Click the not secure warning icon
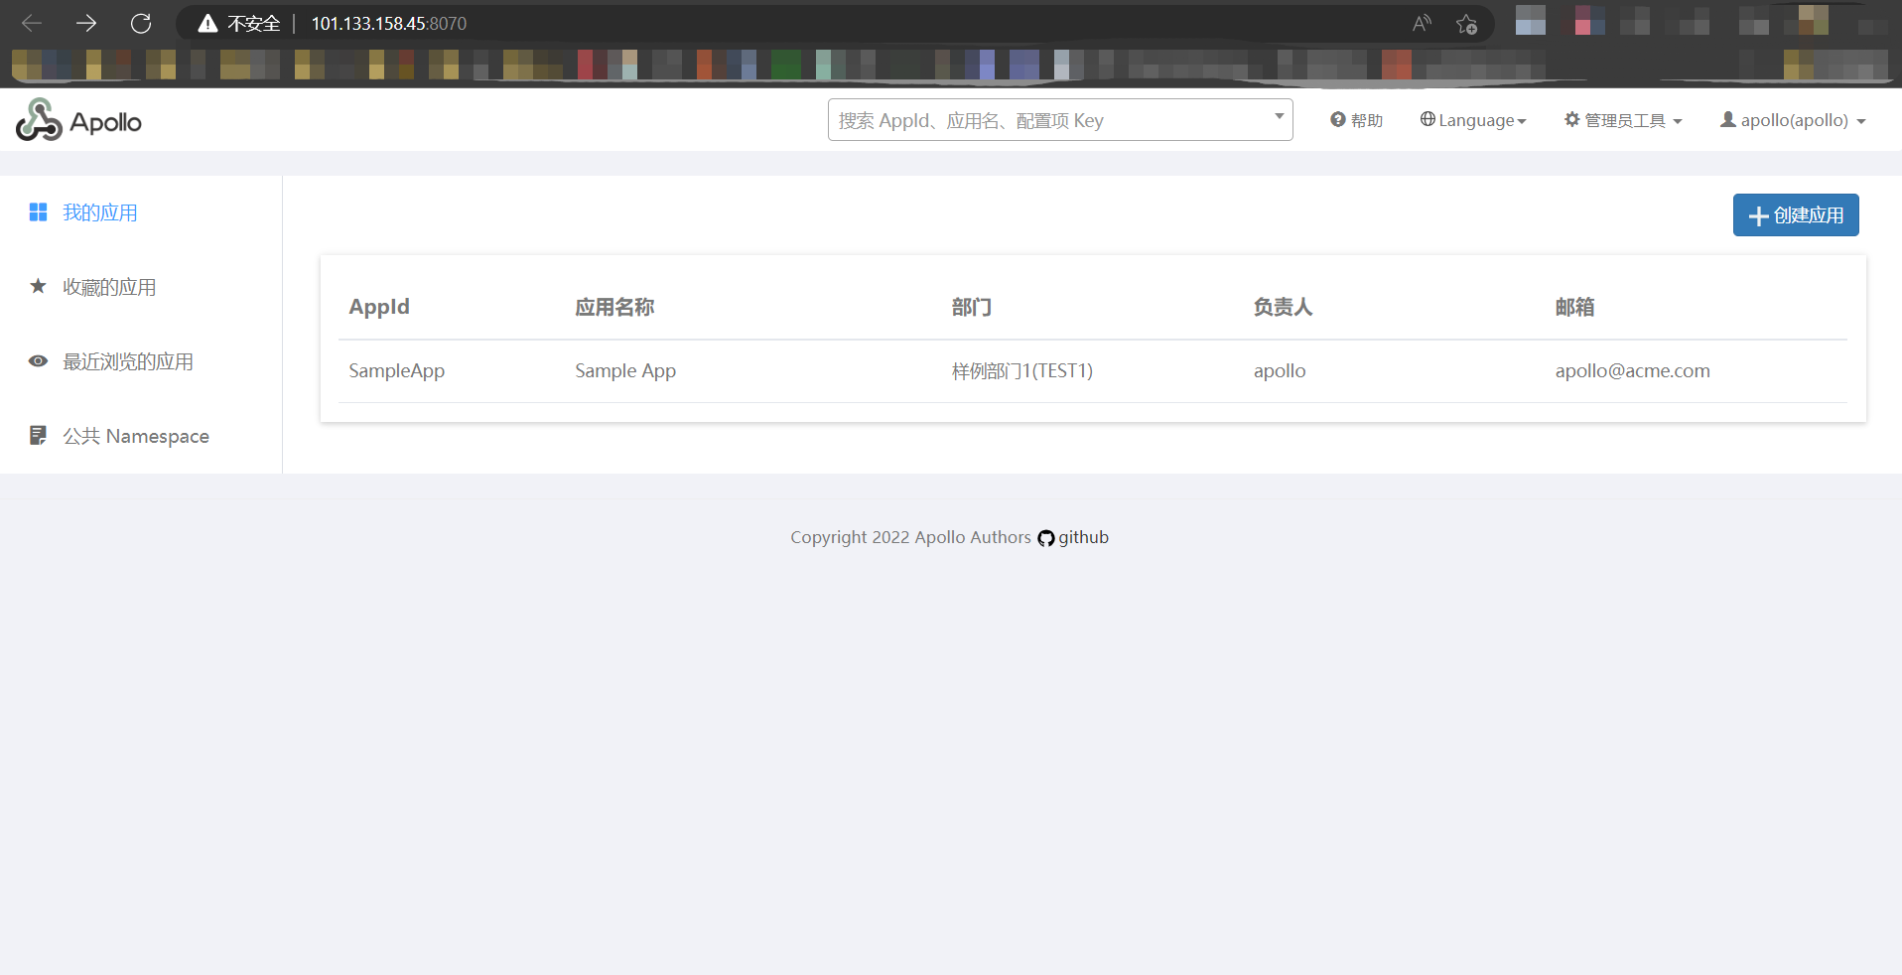Screen dimensions: 1902x975 (207, 24)
